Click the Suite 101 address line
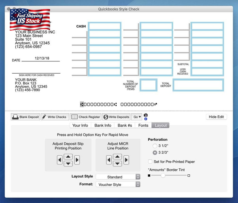Image resolution: width=238 pixels, height=203 pixels. click(x=23, y=39)
